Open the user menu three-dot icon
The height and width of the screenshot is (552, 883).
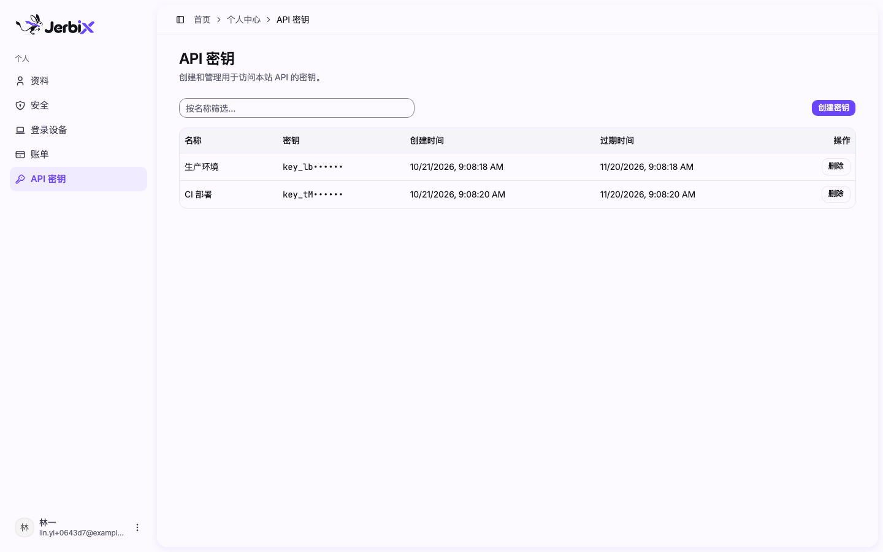[x=137, y=527]
